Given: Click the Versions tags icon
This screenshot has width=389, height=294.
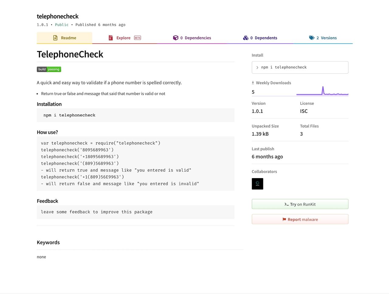Looking at the screenshot, I should tap(312, 38).
